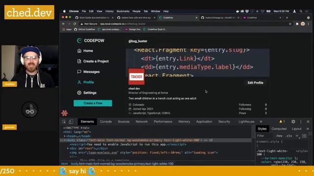Open a new Chrome tab with plus
The height and width of the screenshot is (176, 314).
(x=287, y=18)
